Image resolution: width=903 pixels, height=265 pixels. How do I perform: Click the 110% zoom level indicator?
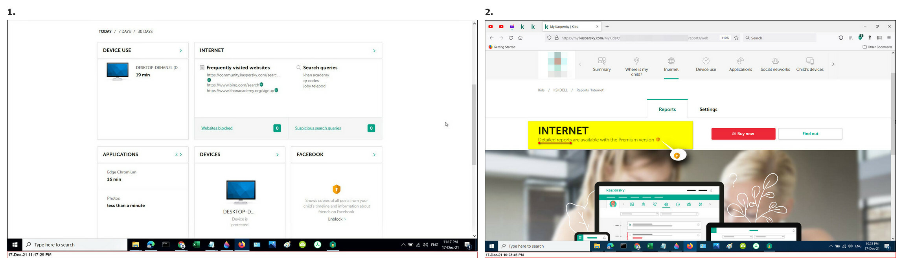pos(725,38)
